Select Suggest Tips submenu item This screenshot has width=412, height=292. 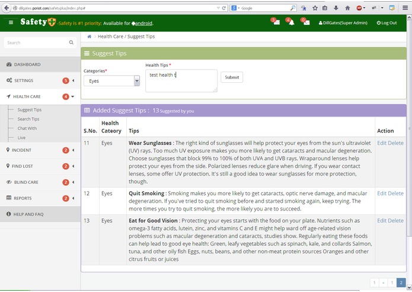click(30, 110)
